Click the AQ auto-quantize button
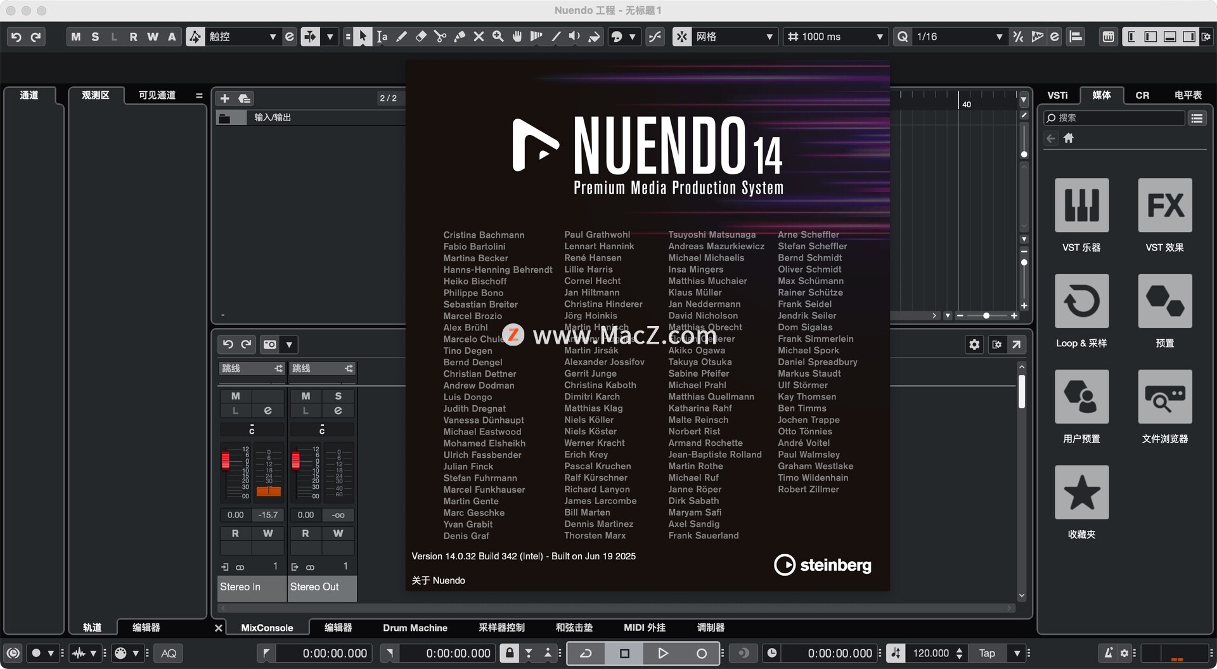Screen dimensions: 1217x669 pos(169,653)
